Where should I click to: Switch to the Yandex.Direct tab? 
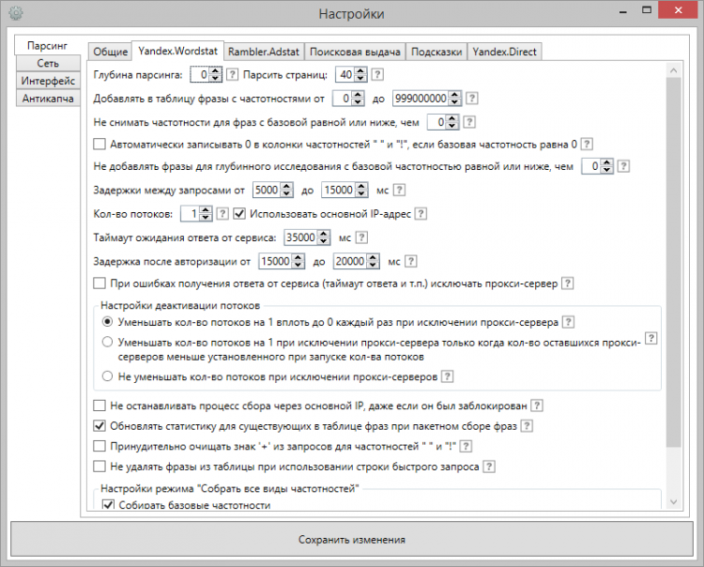click(x=505, y=52)
